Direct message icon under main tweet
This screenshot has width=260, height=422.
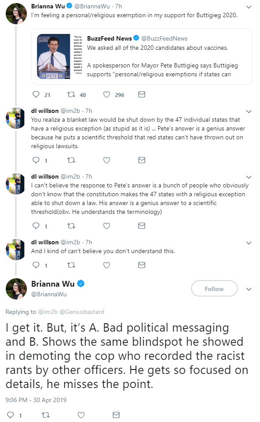point(116,415)
